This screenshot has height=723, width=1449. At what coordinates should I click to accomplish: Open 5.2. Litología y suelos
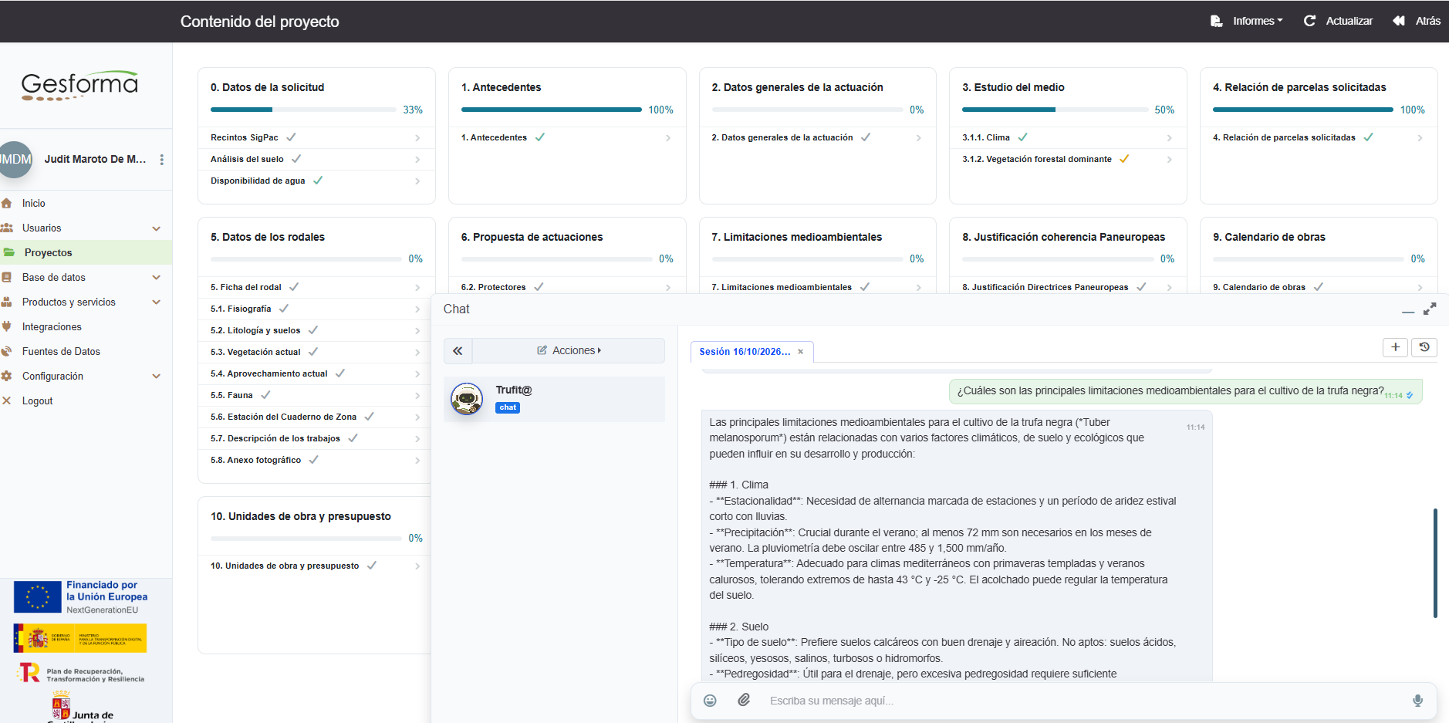coord(316,330)
